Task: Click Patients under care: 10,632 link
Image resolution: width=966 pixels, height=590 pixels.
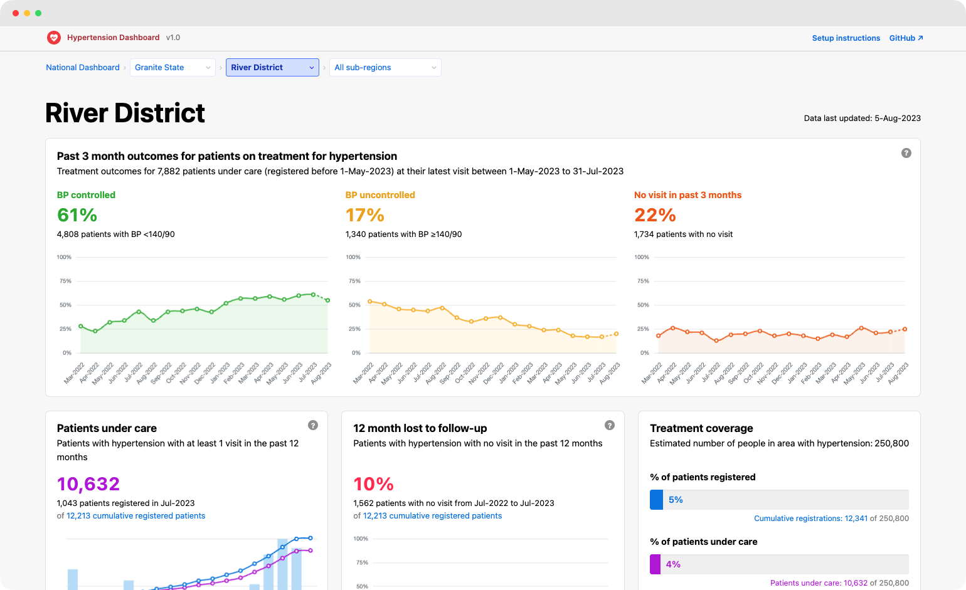Action: (819, 583)
